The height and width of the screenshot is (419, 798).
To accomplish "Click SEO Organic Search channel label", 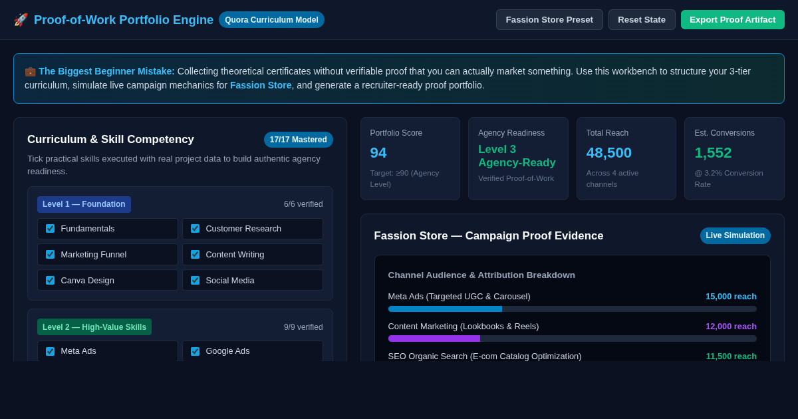I will pos(485,356).
